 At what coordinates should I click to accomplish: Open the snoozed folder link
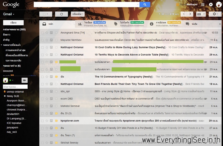coord(8,71)
